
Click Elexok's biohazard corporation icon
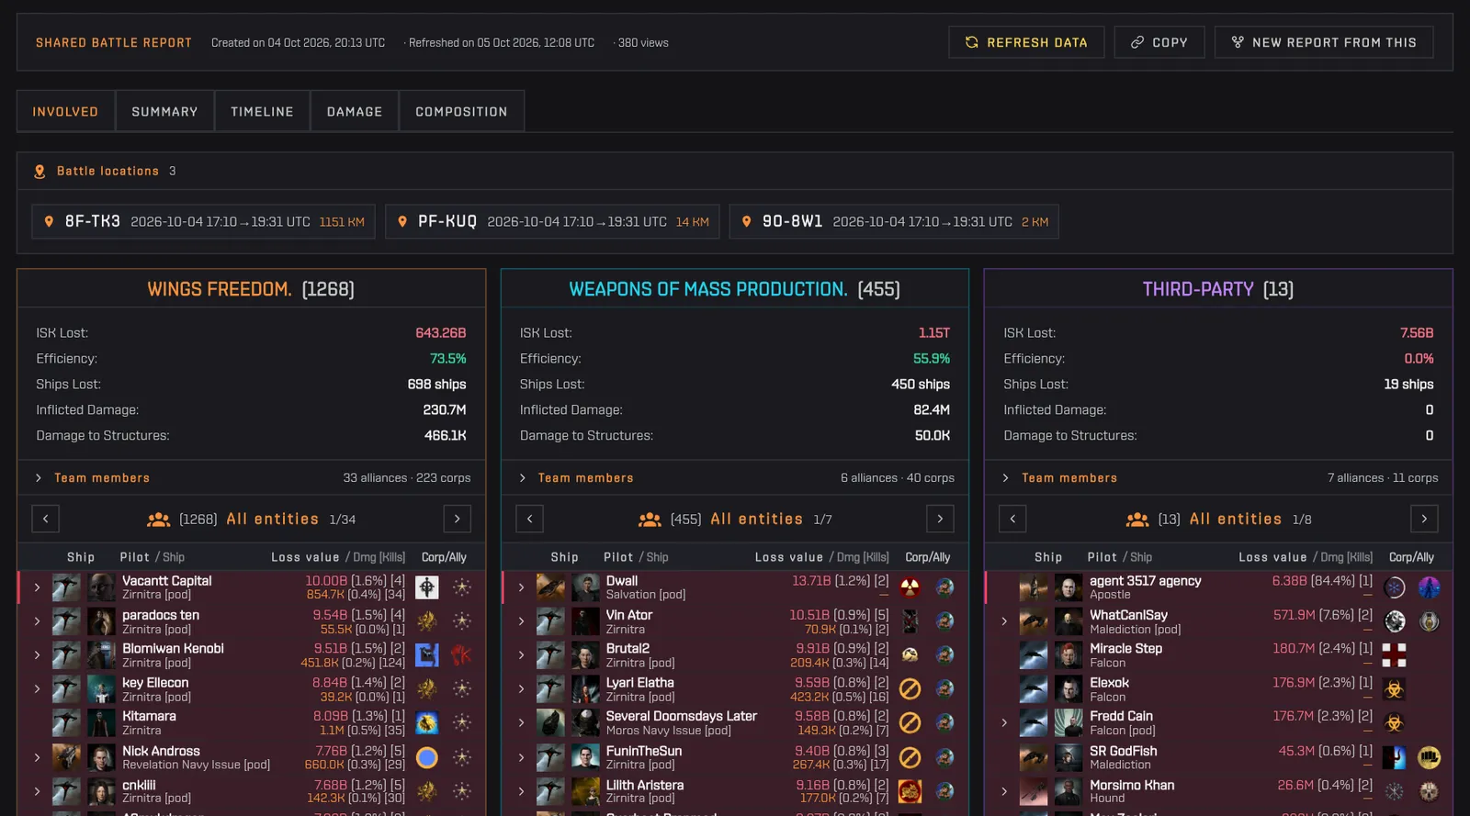pos(1394,688)
